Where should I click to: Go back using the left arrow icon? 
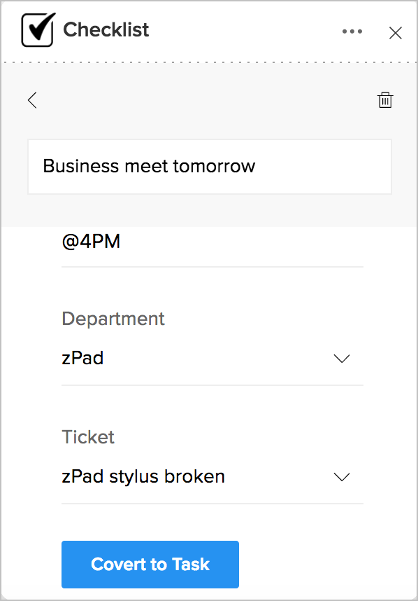(33, 100)
